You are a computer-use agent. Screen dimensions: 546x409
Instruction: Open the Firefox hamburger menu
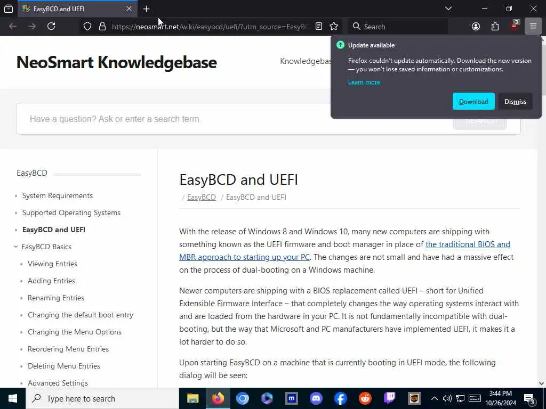(533, 27)
